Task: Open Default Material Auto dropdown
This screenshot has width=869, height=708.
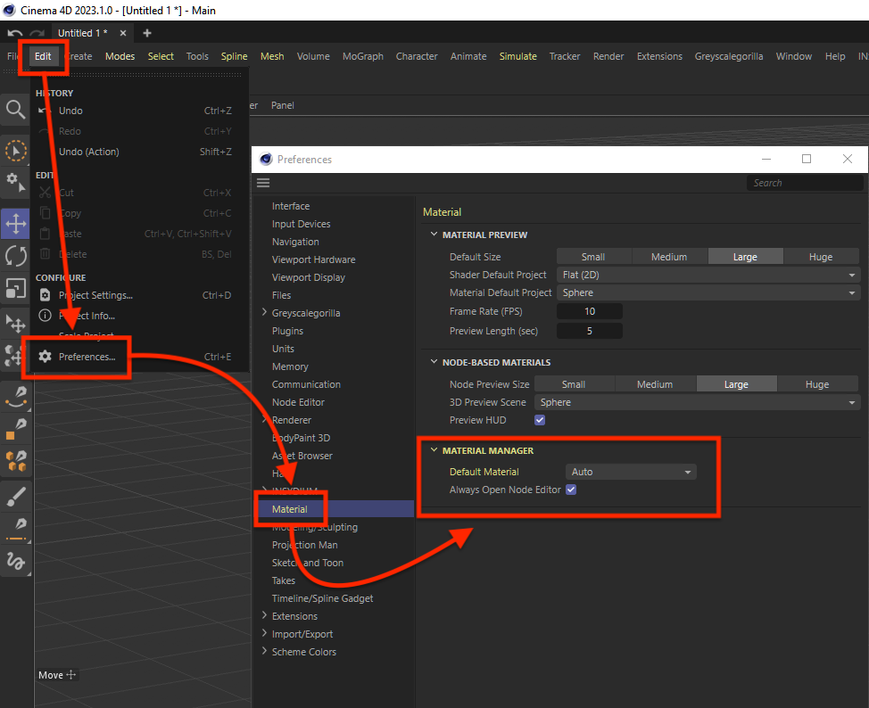Action: click(632, 472)
